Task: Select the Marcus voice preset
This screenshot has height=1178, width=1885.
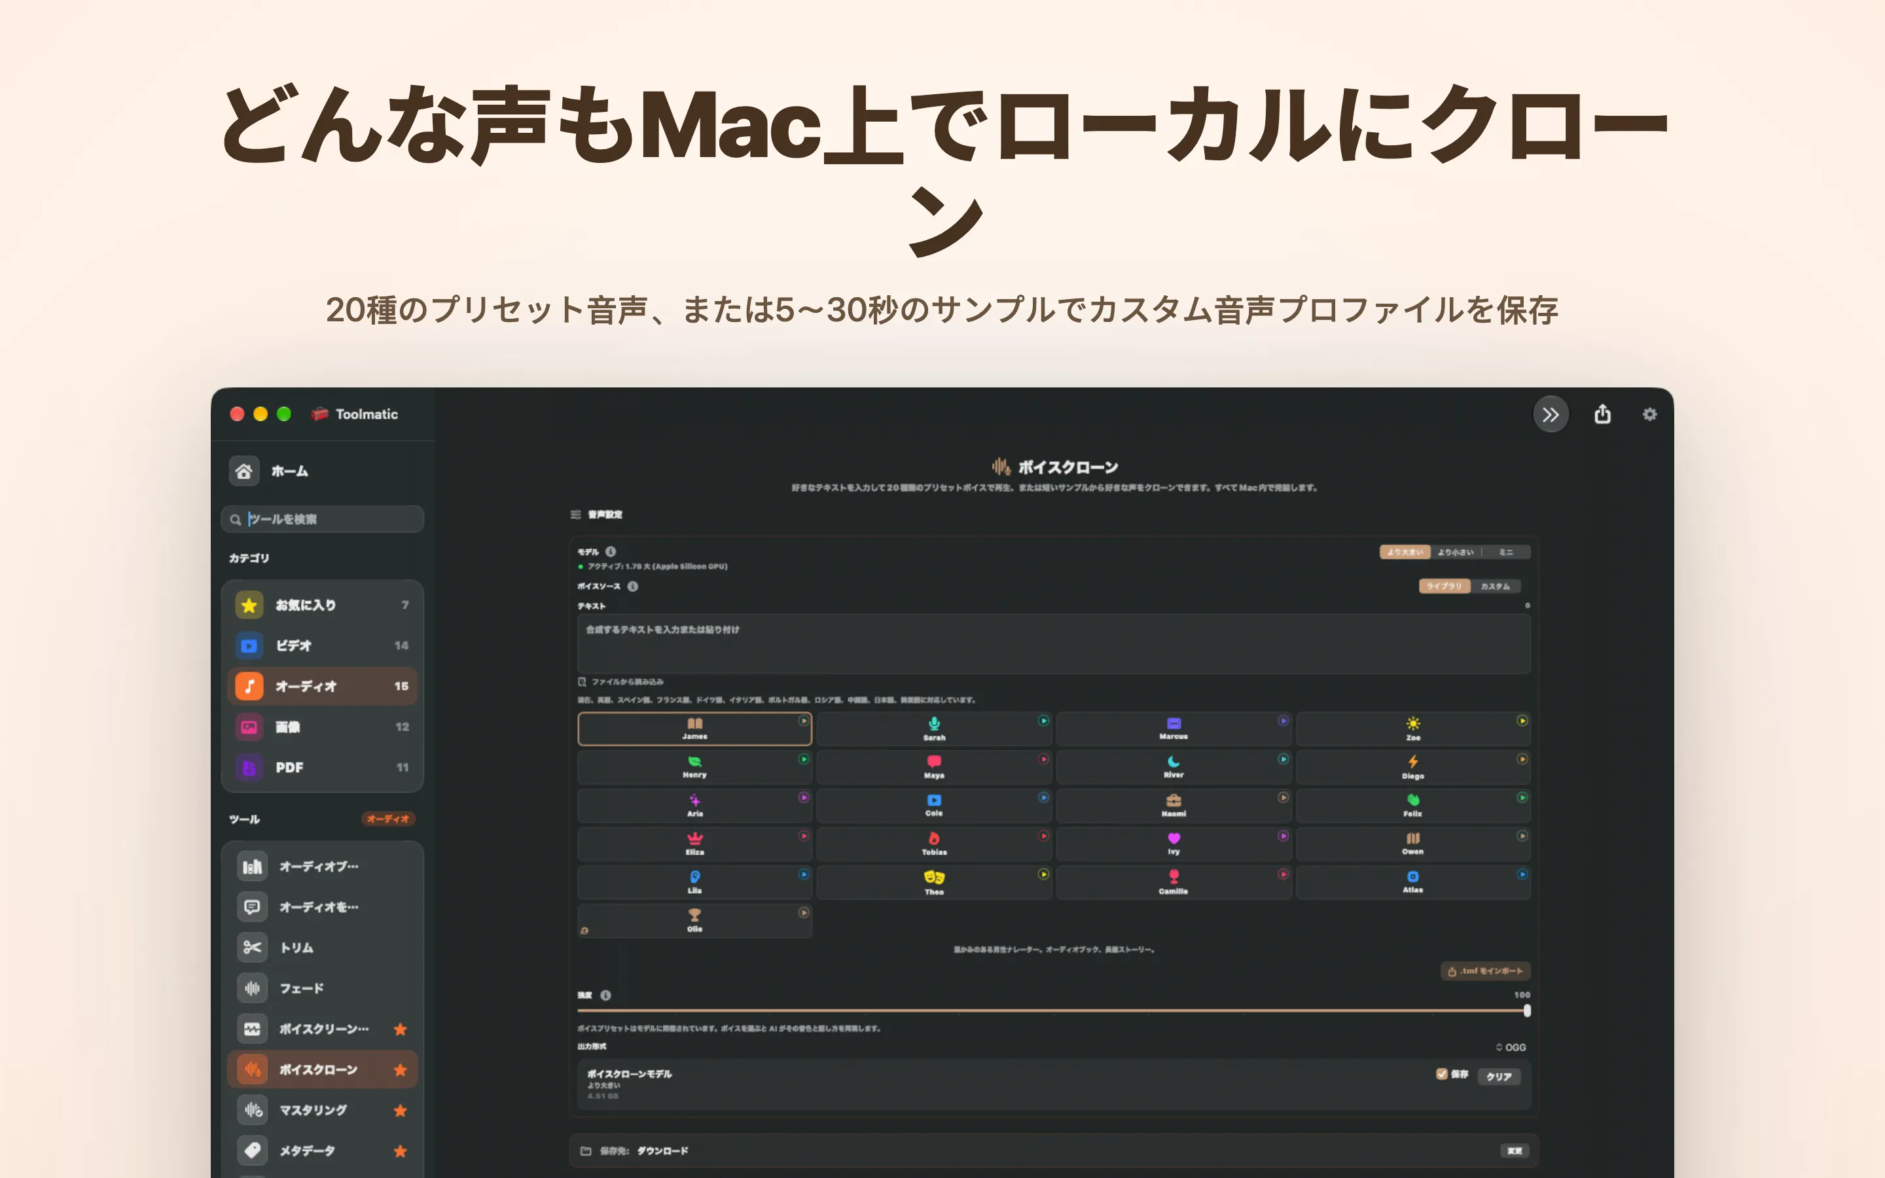Action: (1173, 728)
